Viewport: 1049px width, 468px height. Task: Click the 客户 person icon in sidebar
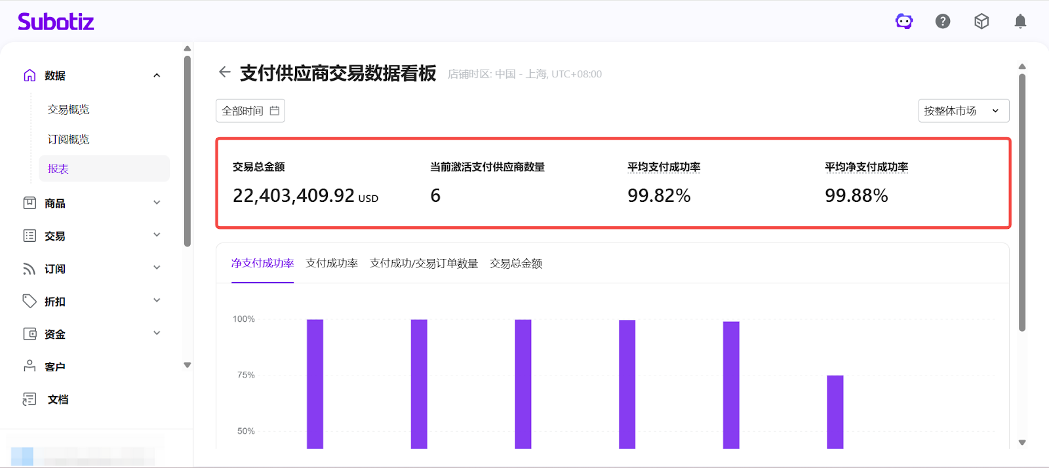pos(30,366)
